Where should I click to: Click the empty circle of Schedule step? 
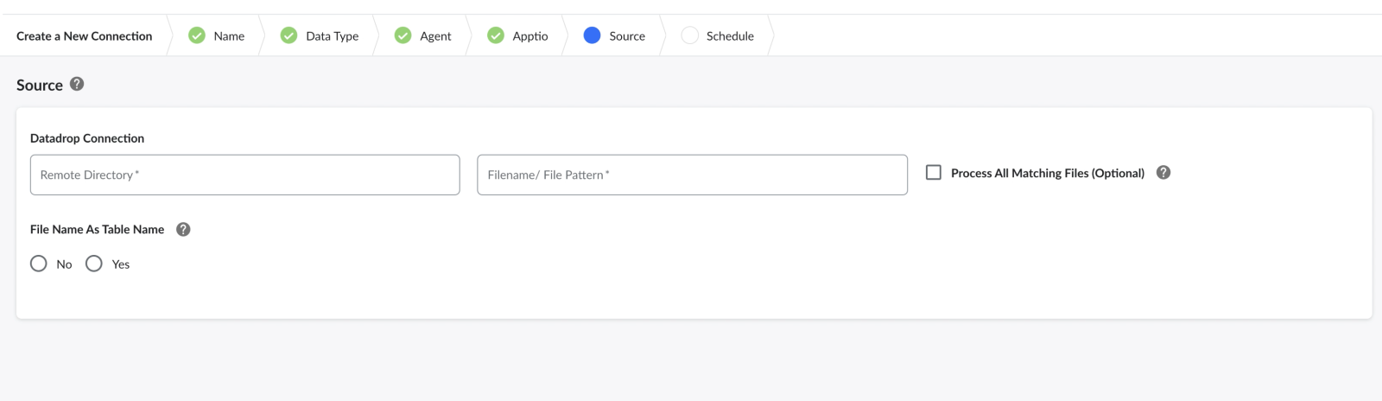(x=689, y=35)
